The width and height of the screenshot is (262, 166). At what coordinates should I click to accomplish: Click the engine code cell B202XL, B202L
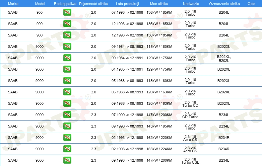(x=224, y=59)
